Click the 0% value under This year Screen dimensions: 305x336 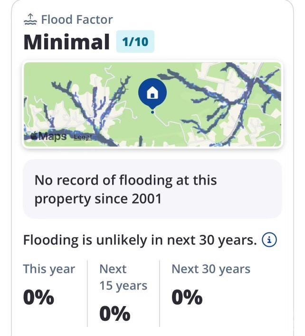[38, 298]
